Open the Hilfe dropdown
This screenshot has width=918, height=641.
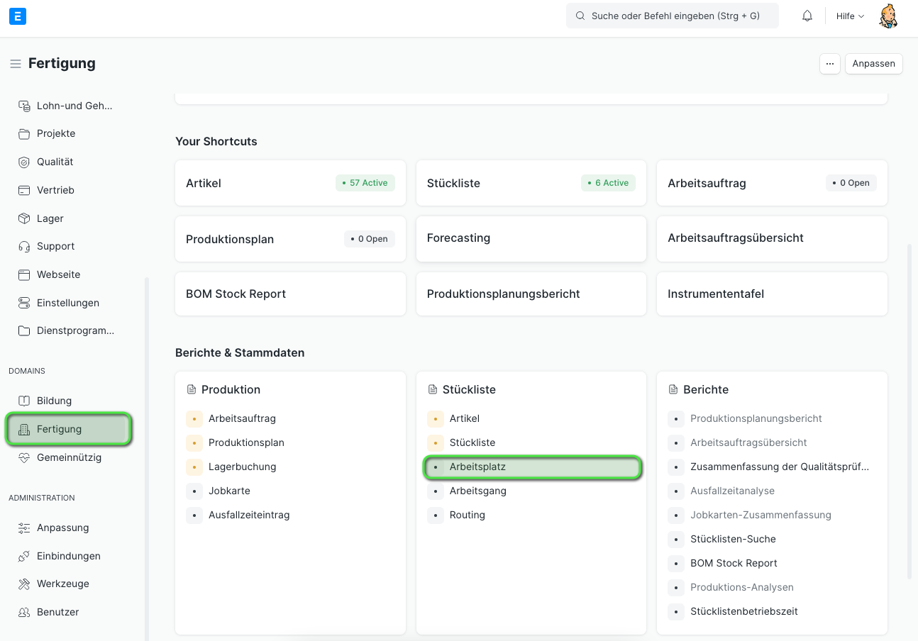(850, 16)
